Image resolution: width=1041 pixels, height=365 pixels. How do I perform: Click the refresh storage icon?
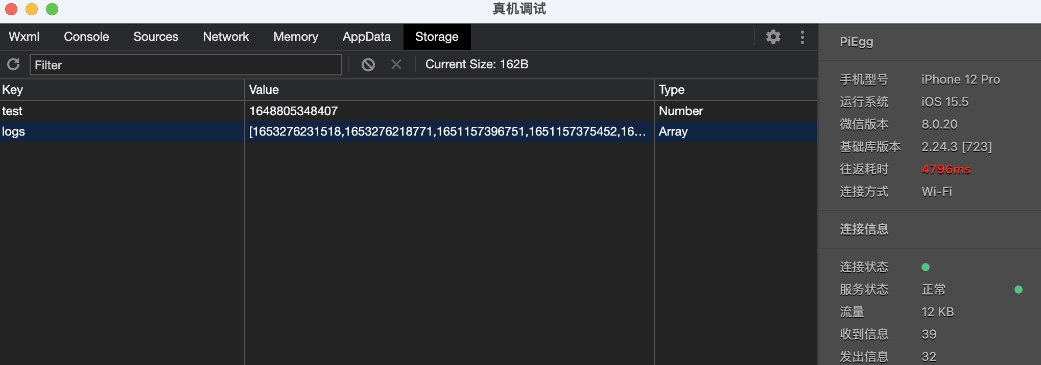click(x=13, y=64)
